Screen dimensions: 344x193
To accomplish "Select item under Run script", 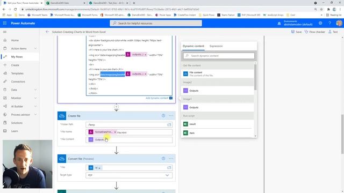I will tap(218, 133).
